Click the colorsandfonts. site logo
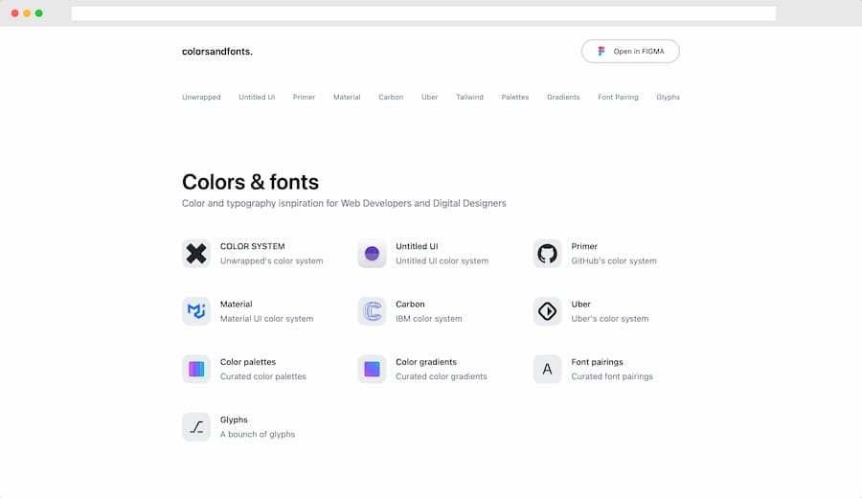The image size is (862, 498). (x=217, y=51)
